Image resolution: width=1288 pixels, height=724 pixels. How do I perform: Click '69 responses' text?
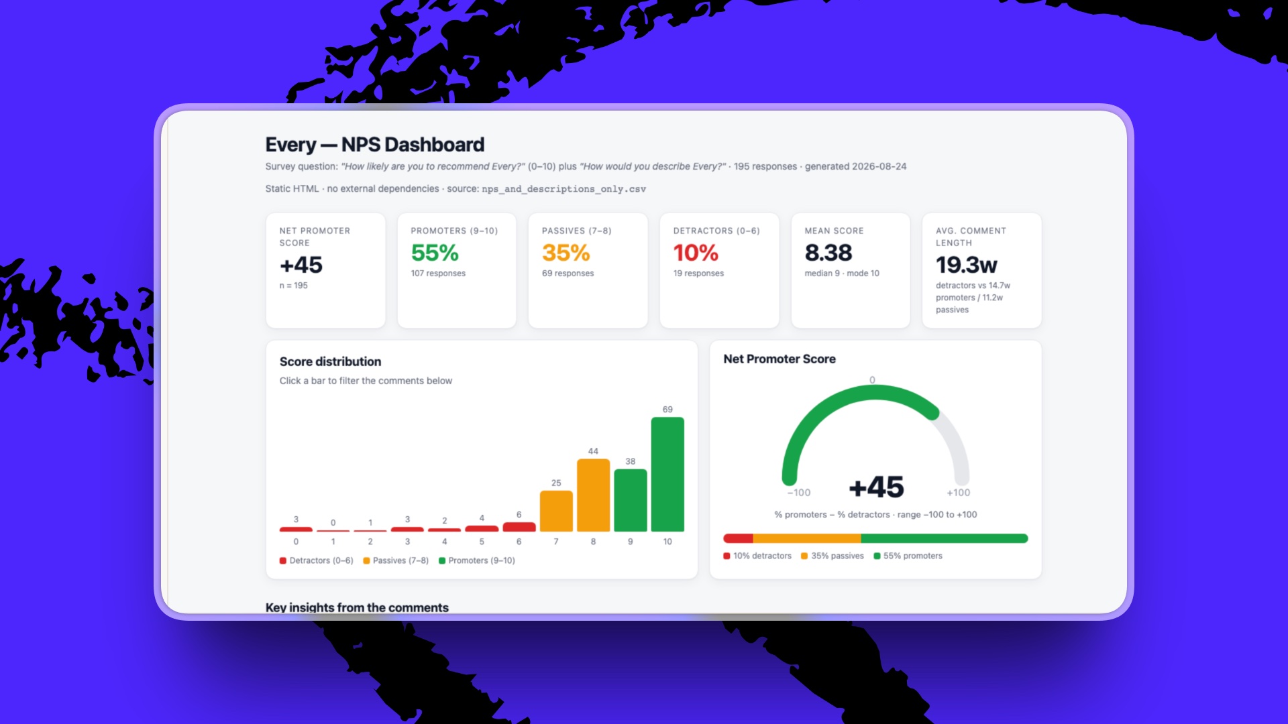[x=568, y=274]
